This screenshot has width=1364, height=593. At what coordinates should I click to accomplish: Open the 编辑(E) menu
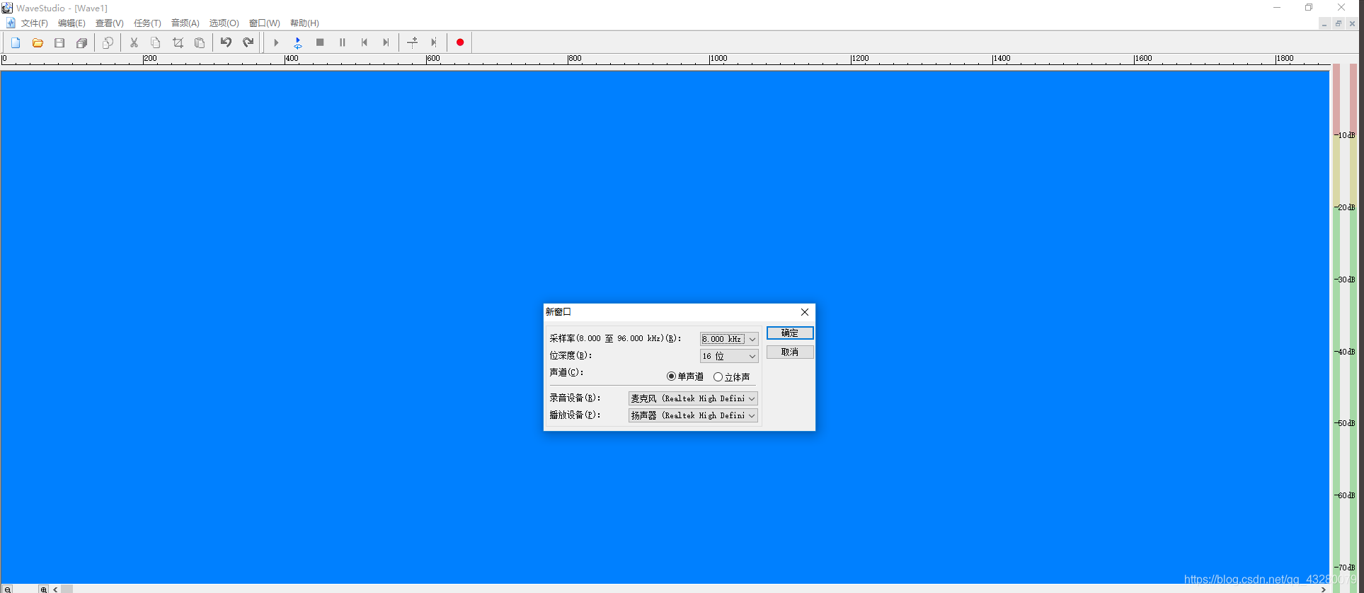tap(71, 23)
